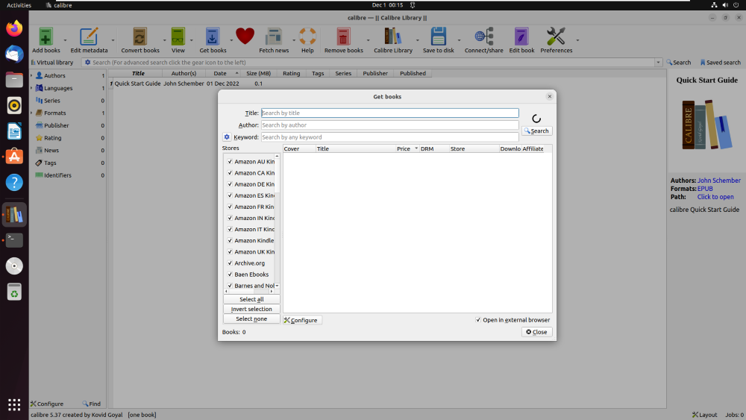746x420 pixels.
Task: Toggle the Amazon ES Kindle store checkbox
Action: (230, 195)
